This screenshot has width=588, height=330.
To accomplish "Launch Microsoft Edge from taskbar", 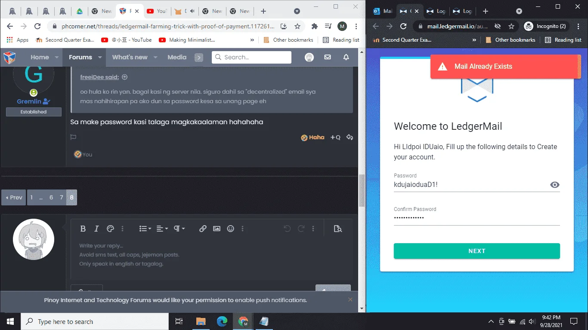I will point(222,321).
